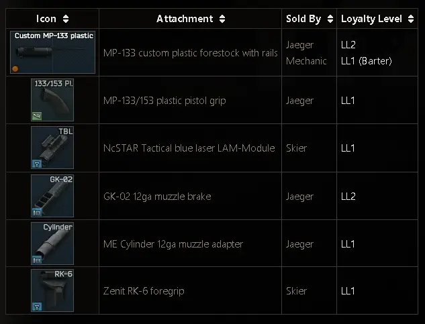Open Jaeger trader link in forestock row
The height and width of the screenshot is (324, 425).
299,45
